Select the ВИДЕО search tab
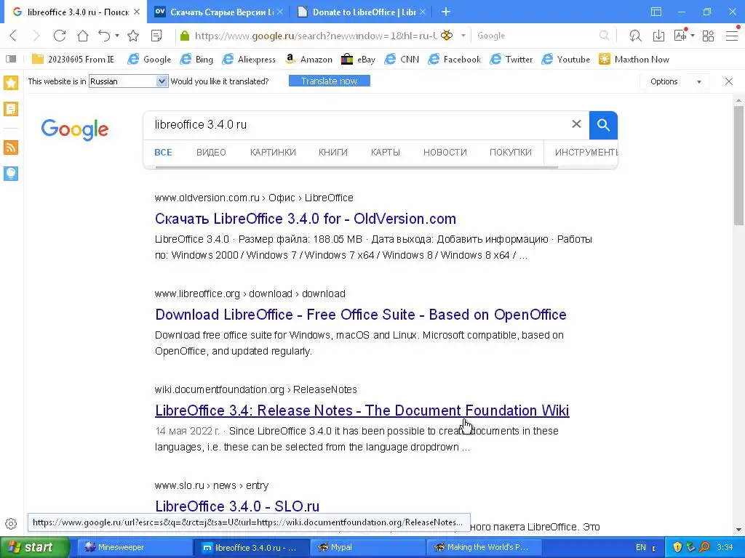Screen dimensions: 745x558 tap(211, 153)
